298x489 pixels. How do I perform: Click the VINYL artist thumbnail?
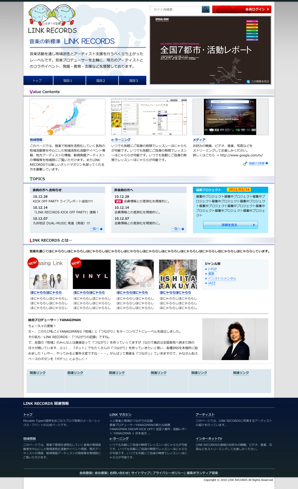coord(92,274)
